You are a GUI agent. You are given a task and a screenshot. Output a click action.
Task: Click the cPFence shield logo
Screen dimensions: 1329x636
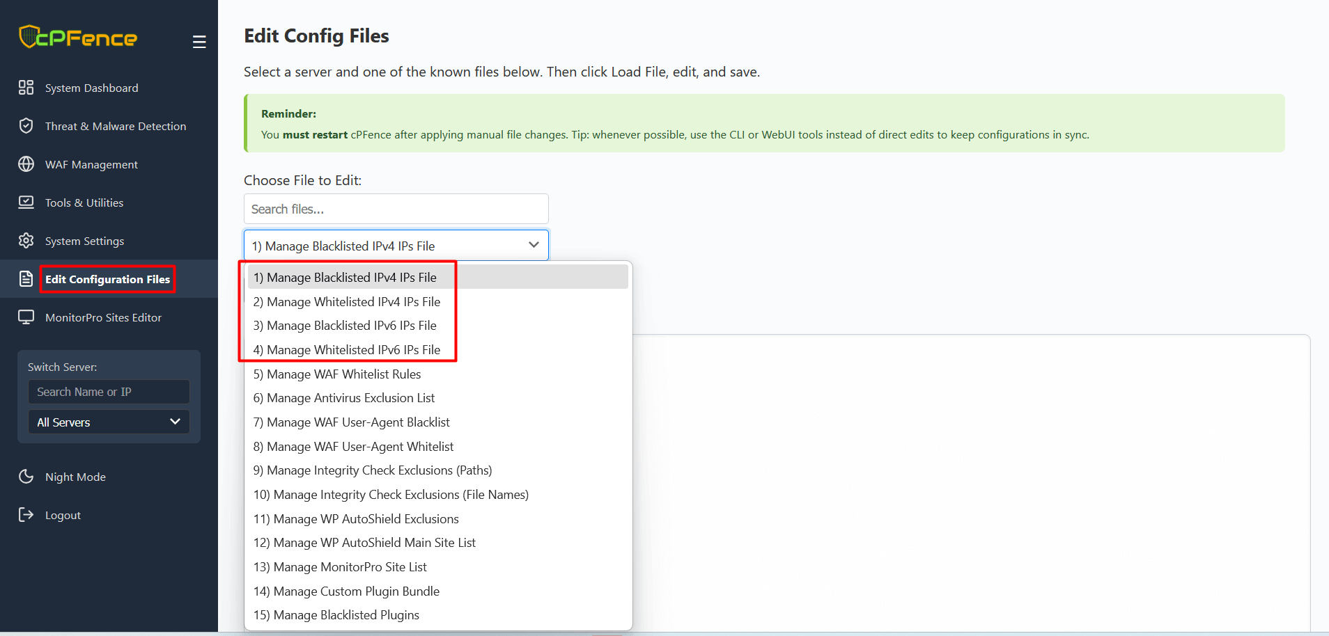click(29, 36)
